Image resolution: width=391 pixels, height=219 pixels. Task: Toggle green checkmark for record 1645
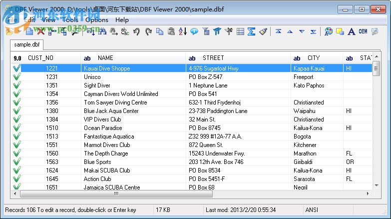(x=16, y=178)
